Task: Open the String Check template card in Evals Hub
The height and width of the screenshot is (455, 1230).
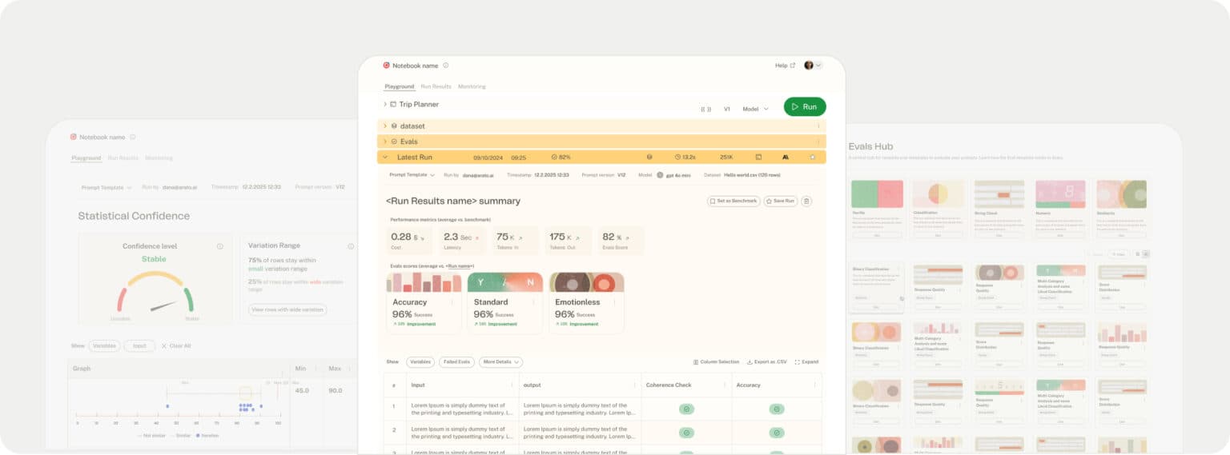Action: (999, 209)
